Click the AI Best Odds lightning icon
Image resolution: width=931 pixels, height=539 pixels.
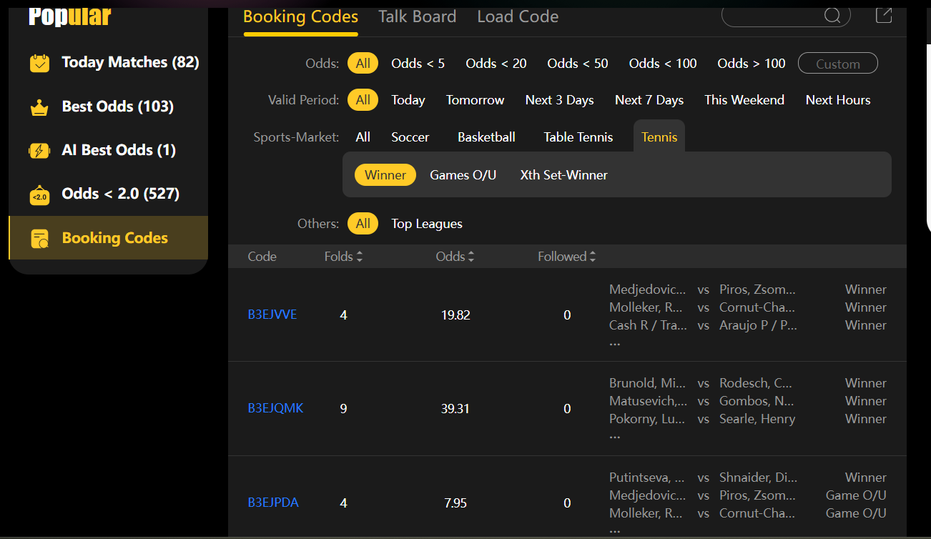pyautogui.click(x=39, y=151)
